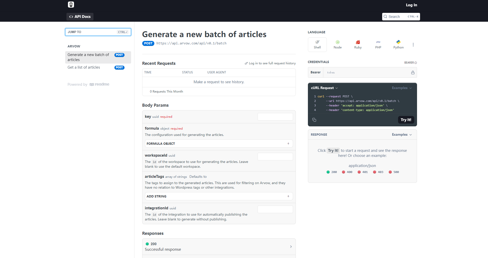Copy the cURL request code

(314, 120)
